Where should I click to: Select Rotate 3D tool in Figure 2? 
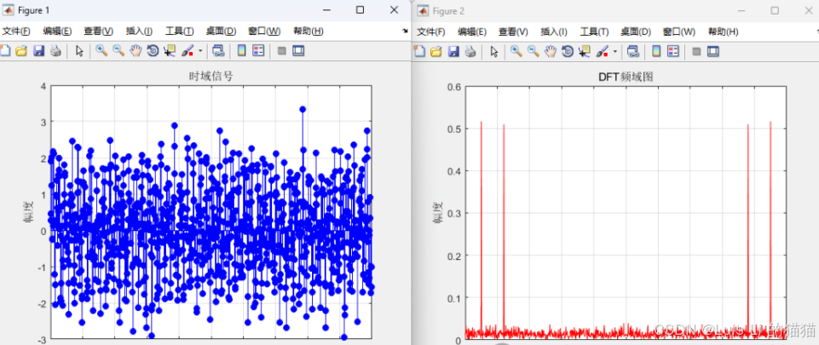[x=568, y=51]
